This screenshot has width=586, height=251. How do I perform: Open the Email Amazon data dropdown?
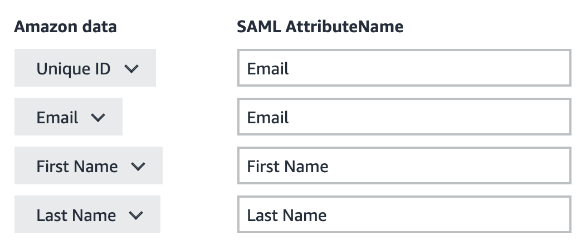[69, 117]
